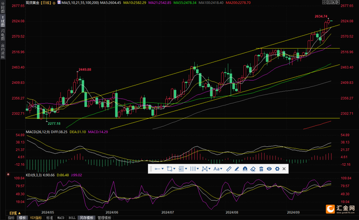Click the MA10:2582.29 value label
The width and height of the screenshot is (359, 220).
(x=134, y=3)
